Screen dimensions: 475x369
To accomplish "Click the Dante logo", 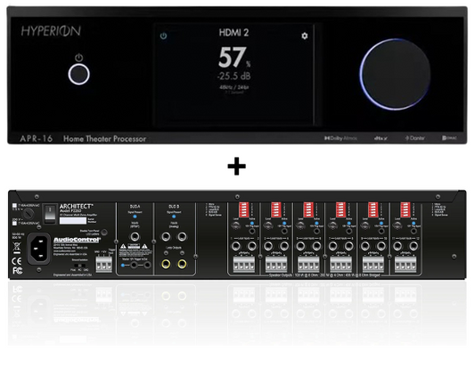I will pyautogui.click(x=415, y=138).
